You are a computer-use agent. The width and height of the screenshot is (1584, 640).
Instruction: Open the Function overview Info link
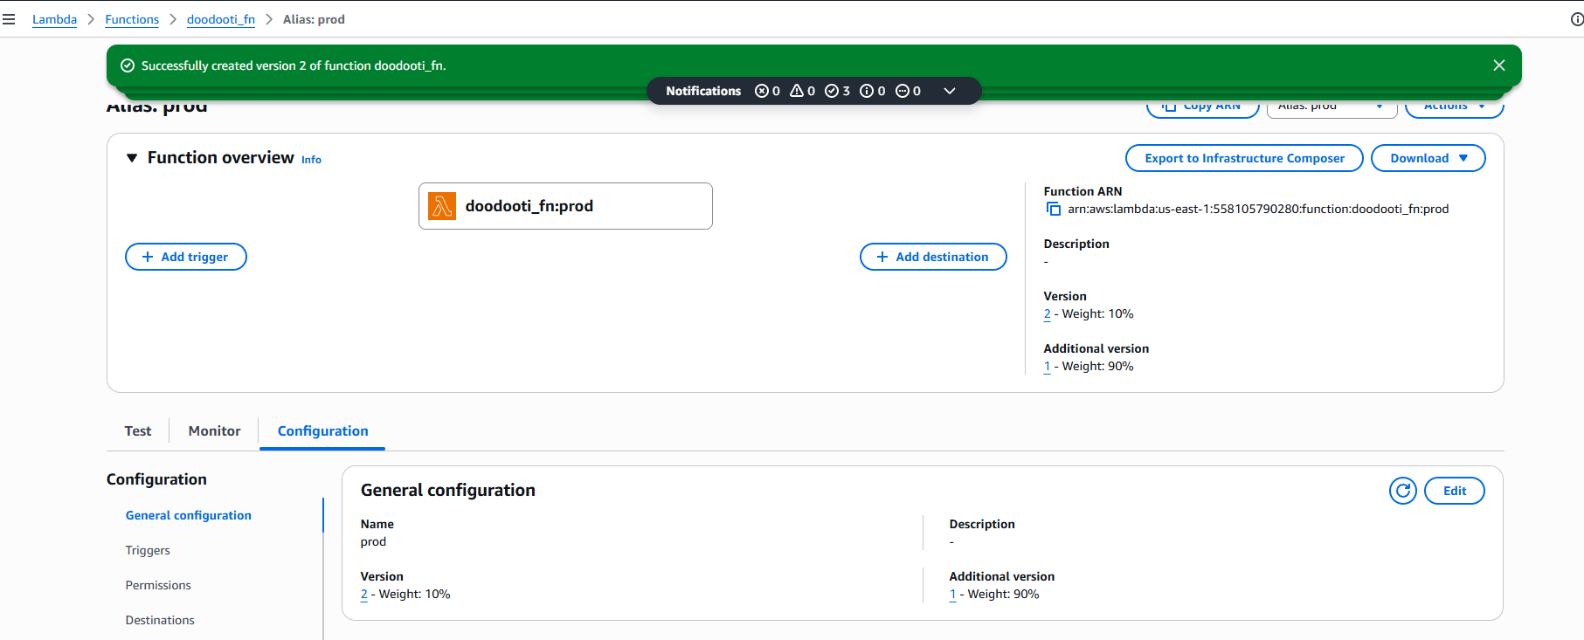[x=311, y=160]
